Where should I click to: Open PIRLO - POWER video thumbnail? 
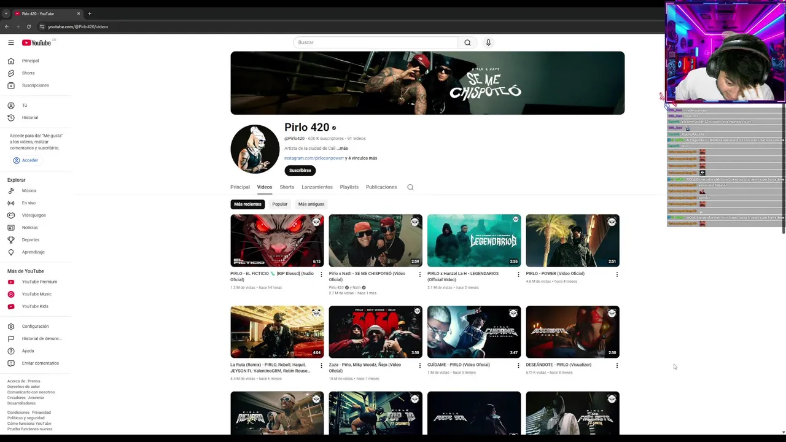pos(572,240)
